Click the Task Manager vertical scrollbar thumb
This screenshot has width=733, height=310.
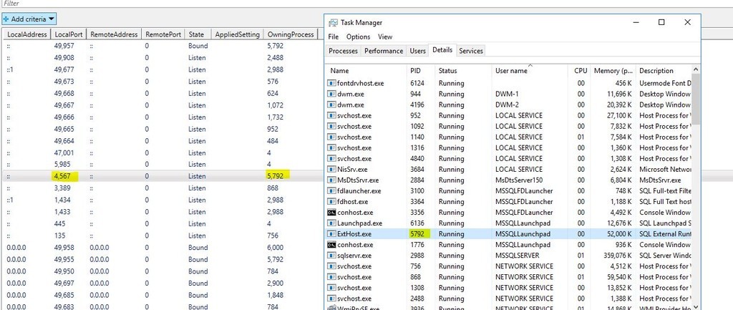pos(696,99)
